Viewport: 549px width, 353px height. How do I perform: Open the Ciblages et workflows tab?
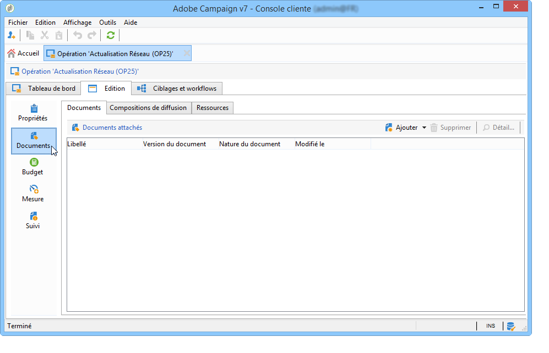(177, 89)
